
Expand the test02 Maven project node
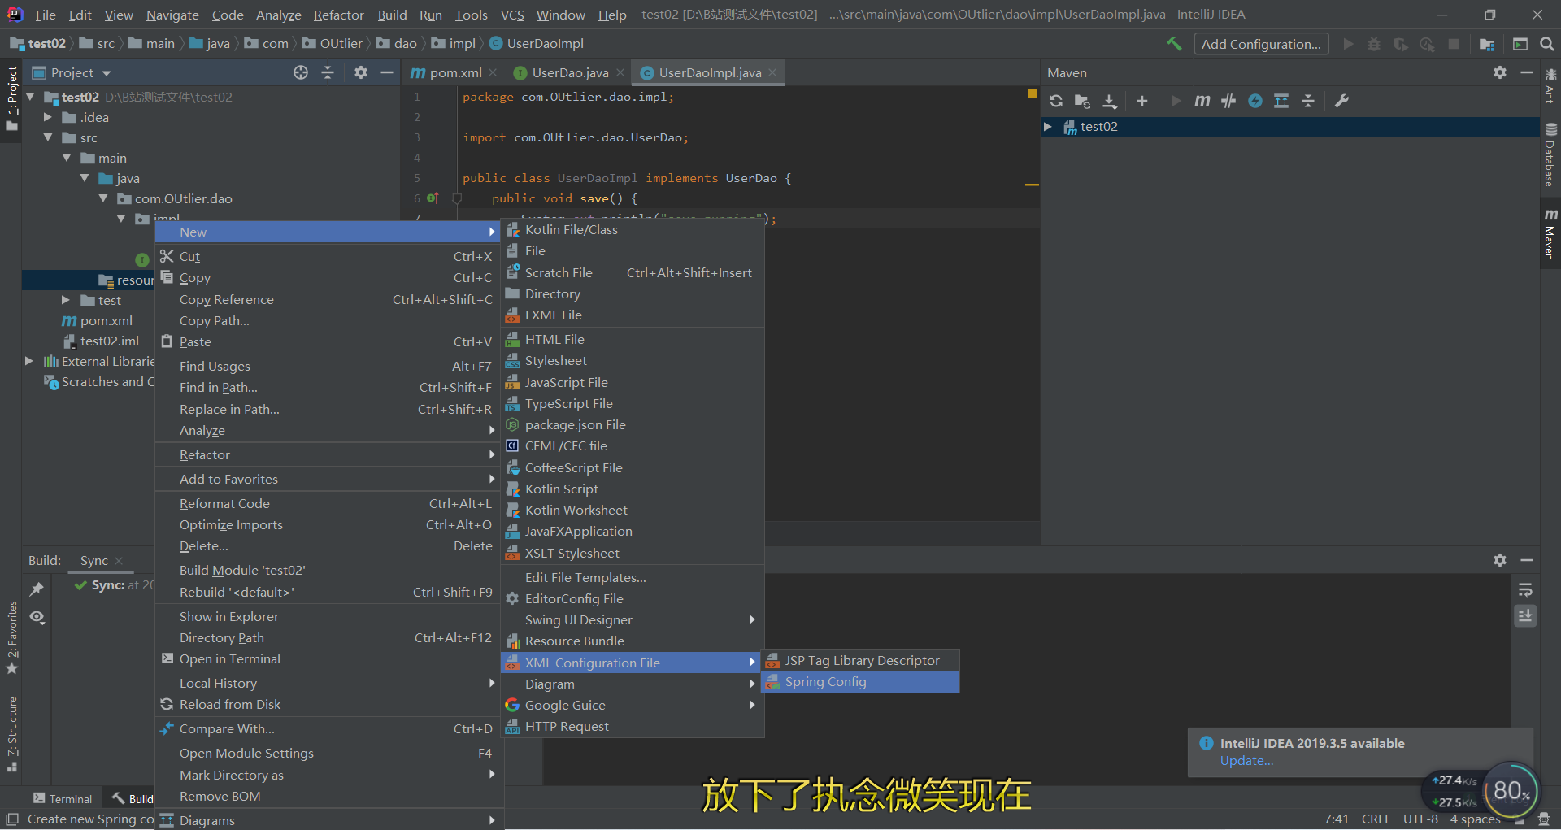point(1048,127)
